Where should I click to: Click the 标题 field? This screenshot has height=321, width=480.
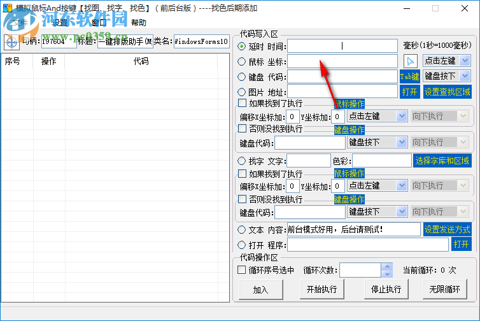point(125,41)
